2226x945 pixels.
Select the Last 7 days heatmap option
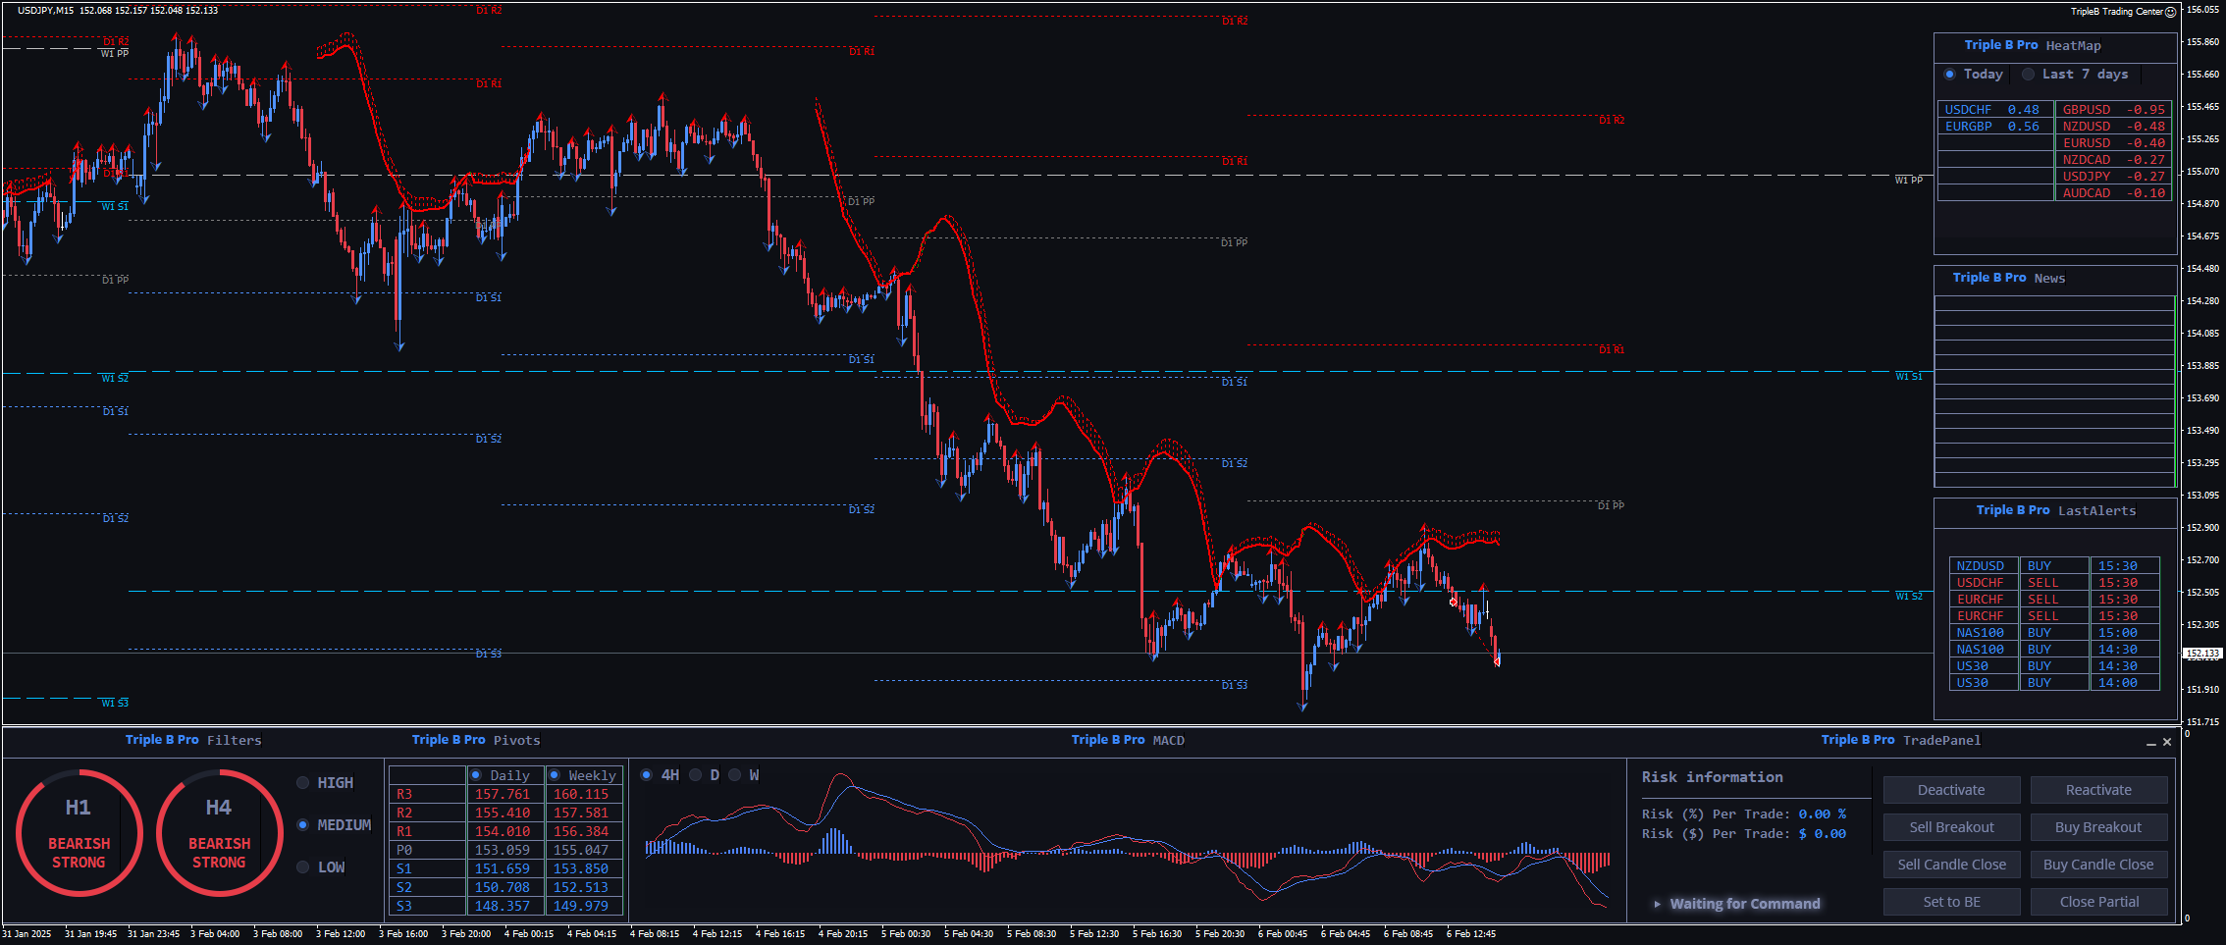click(2029, 75)
